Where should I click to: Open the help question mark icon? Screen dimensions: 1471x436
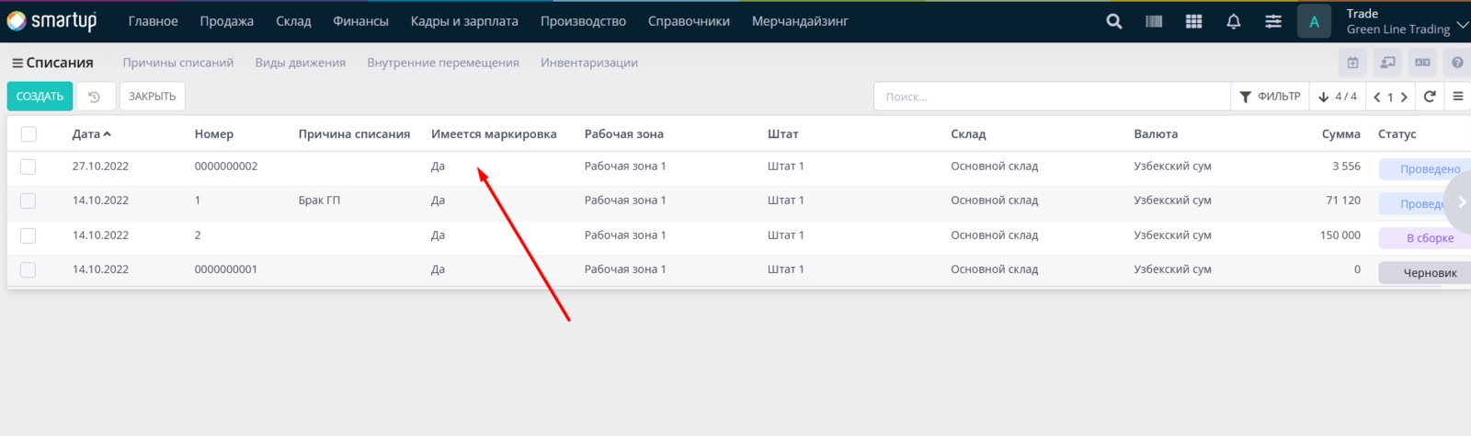point(1457,63)
